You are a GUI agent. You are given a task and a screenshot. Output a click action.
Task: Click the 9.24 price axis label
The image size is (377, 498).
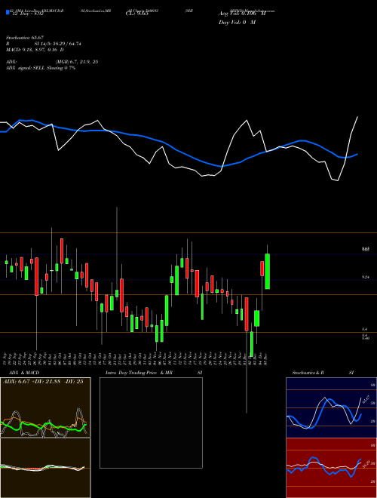[366, 277]
